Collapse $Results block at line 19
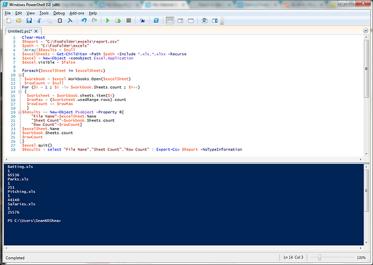 coord(20,112)
